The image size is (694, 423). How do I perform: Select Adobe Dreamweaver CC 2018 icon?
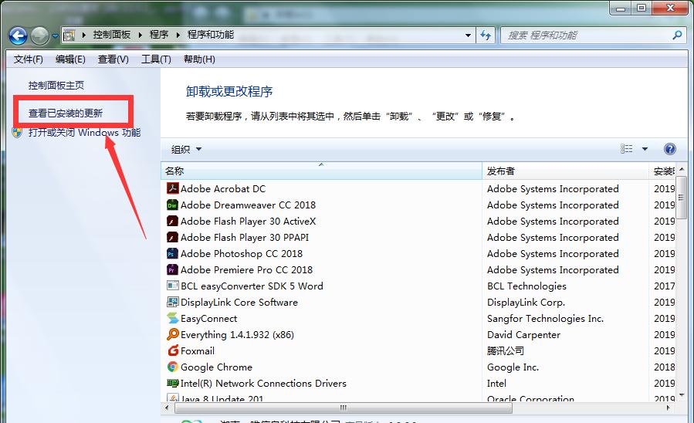173,205
